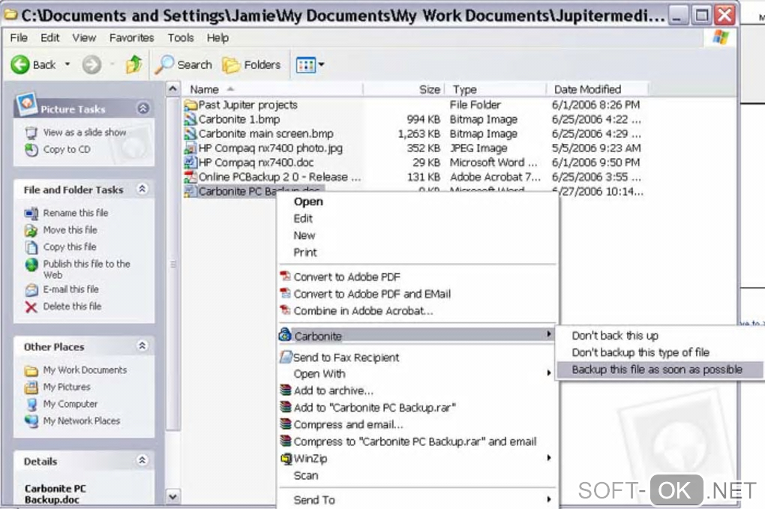Click Send to Fax Recipient icon
Screen dimensions: 765x509
point(286,357)
